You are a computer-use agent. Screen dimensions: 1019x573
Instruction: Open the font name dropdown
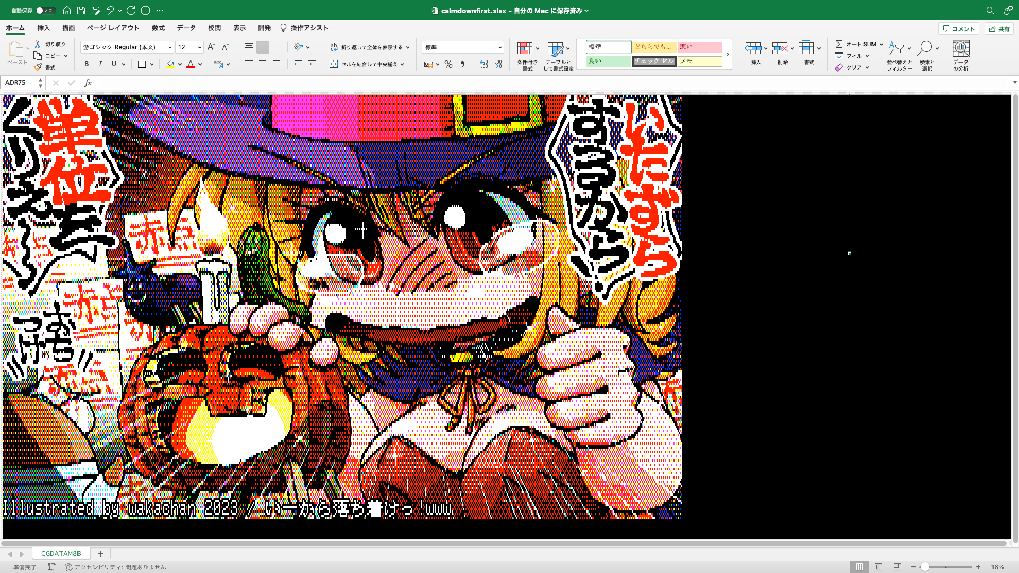(x=170, y=48)
